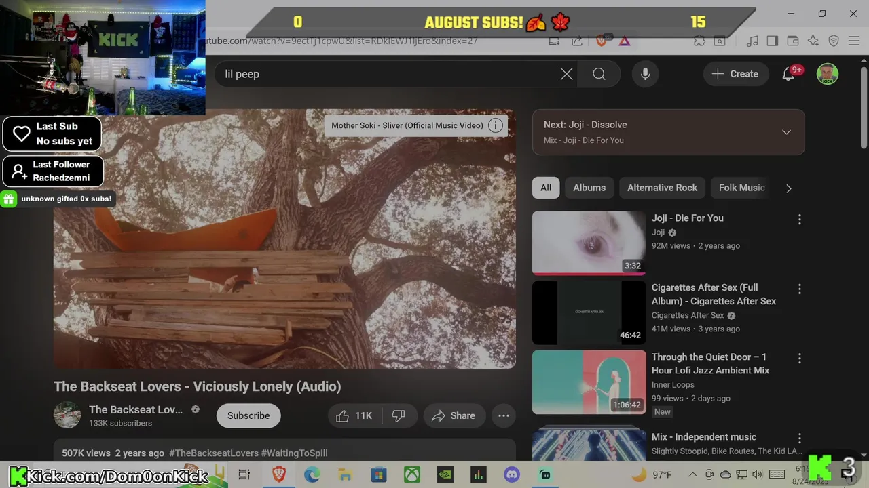Image resolution: width=869 pixels, height=488 pixels.
Task: Open options menu for Through the Quiet Door video
Action: point(799,359)
